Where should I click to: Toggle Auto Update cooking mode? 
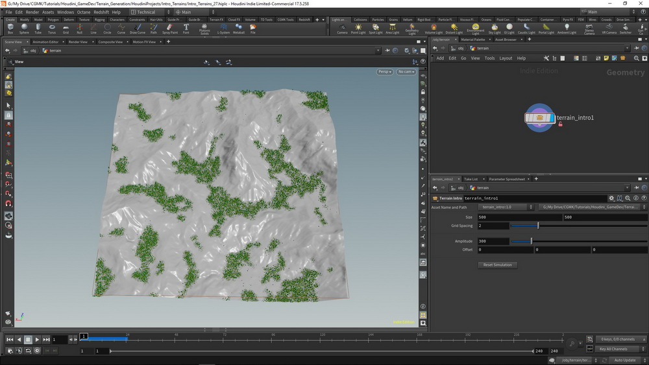[x=624, y=360]
